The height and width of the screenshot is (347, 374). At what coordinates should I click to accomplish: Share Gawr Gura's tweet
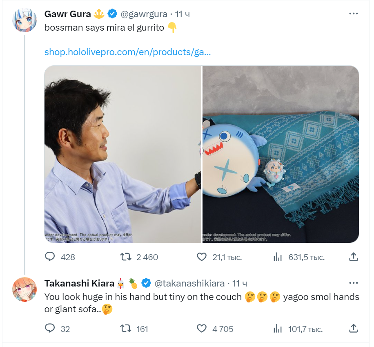354,257
